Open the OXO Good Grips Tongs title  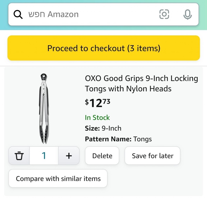tap(141, 83)
